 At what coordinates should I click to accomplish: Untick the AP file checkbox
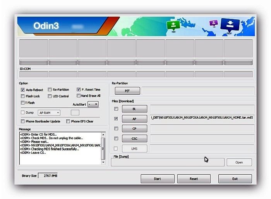pyautogui.click(x=116, y=119)
